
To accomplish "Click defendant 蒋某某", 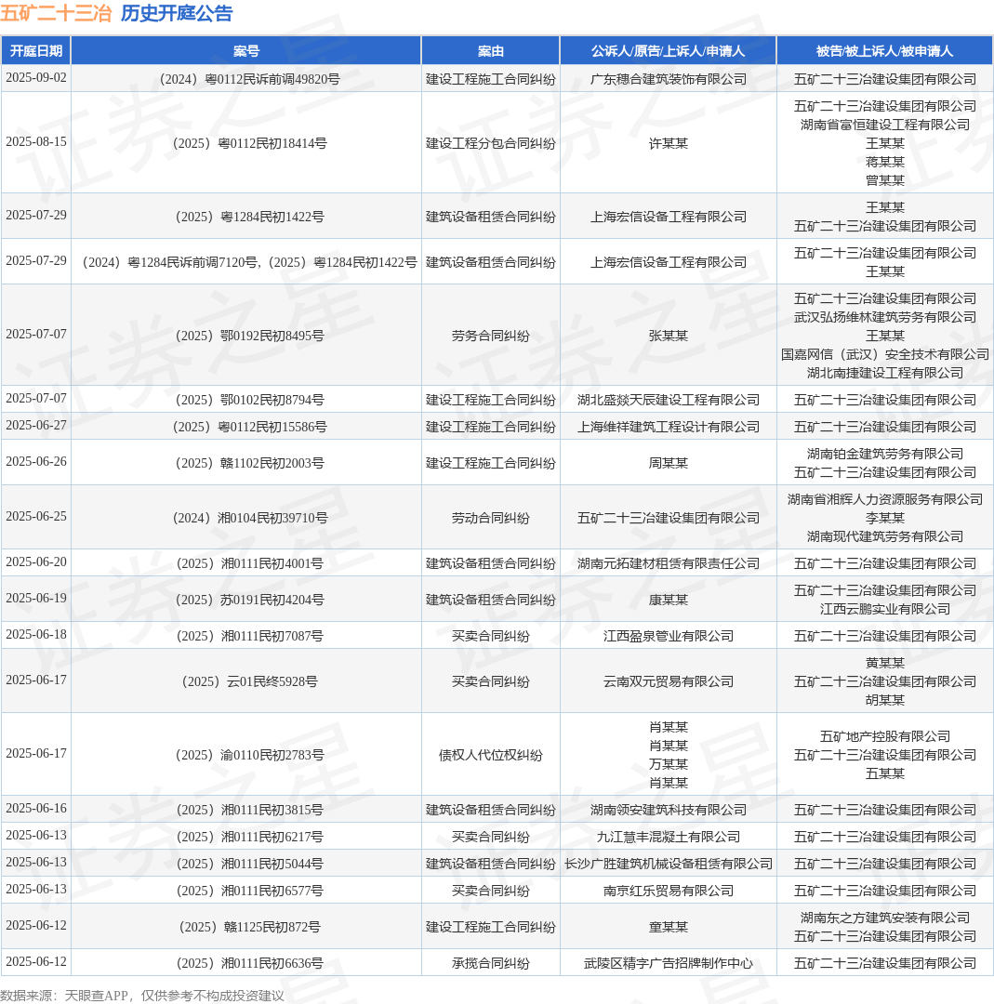I will tap(884, 162).
